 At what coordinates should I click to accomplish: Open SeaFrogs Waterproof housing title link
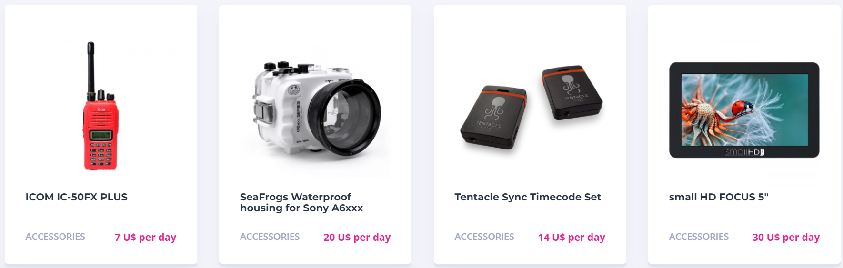point(301,202)
